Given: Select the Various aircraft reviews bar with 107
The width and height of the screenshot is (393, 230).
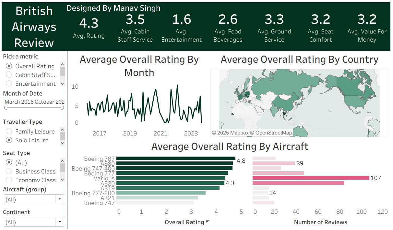Looking at the screenshot, I should point(311,178).
